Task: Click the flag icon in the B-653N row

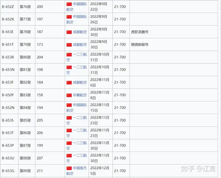Action: [69, 67]
